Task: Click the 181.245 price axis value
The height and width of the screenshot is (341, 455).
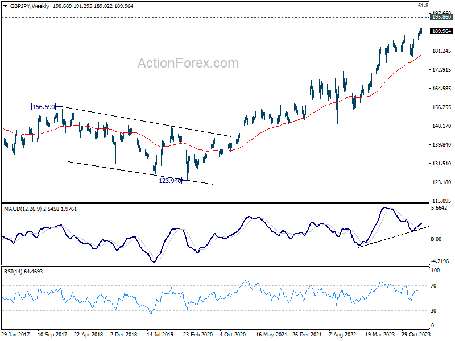Action: pyautogui.click(x=442, y=51)
